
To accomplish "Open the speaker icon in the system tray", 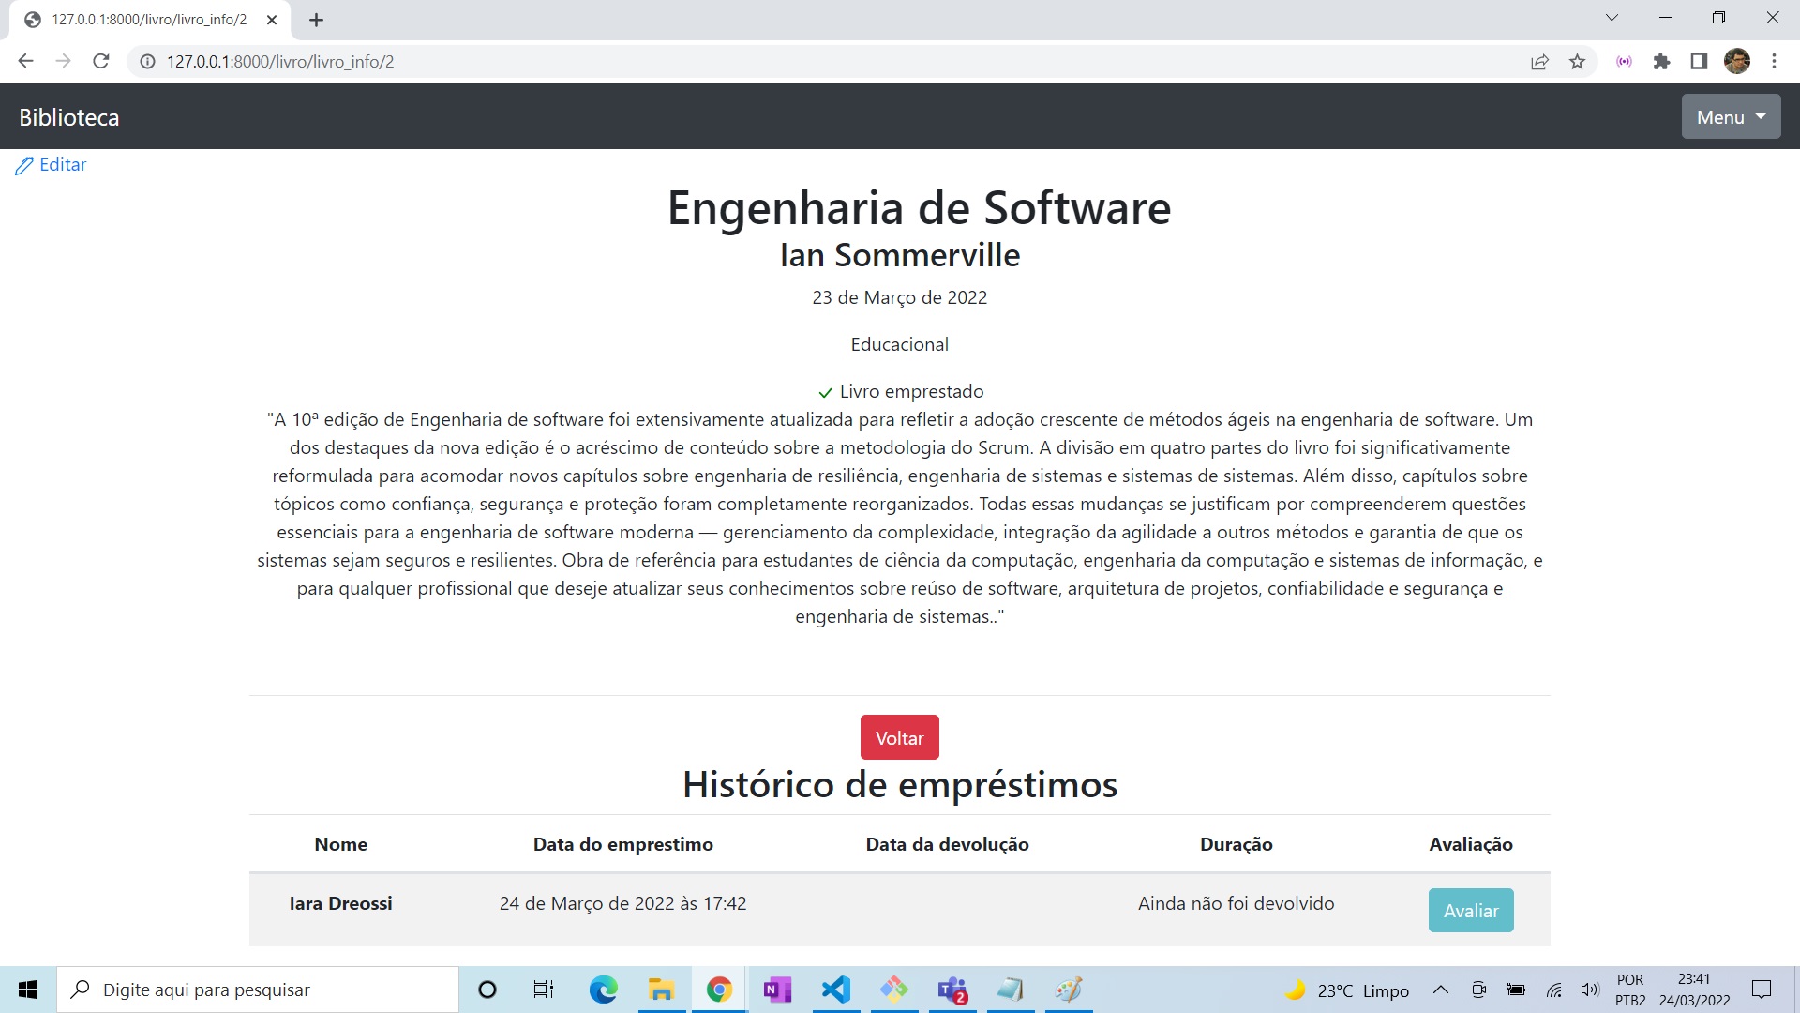I will [x=1589, y=989].
